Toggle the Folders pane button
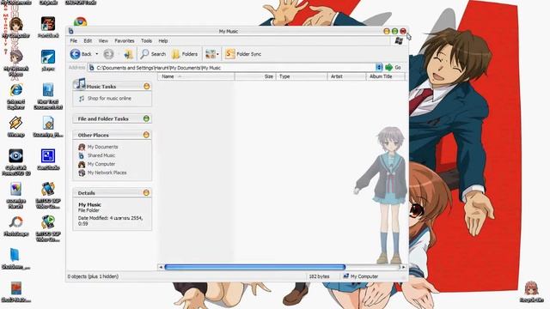This screenshot has height=309, width=550. click(x=185, y=54)
